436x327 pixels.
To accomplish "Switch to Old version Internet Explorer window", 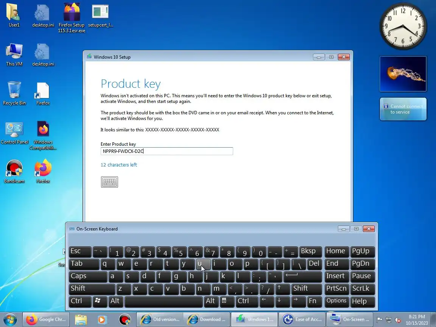I will [160, 319].
